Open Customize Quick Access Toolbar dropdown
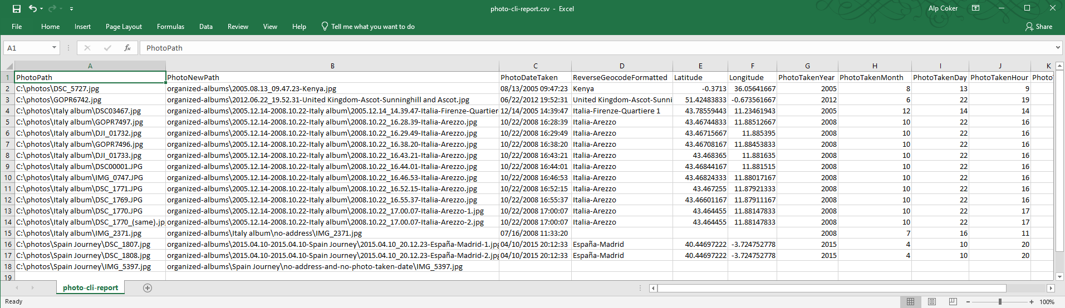 (71, 9)
